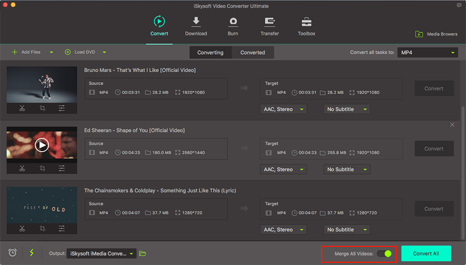Click crop icon under Ed Sheeran video
This screenshot has width=466, height=265.
coord(42,169)
